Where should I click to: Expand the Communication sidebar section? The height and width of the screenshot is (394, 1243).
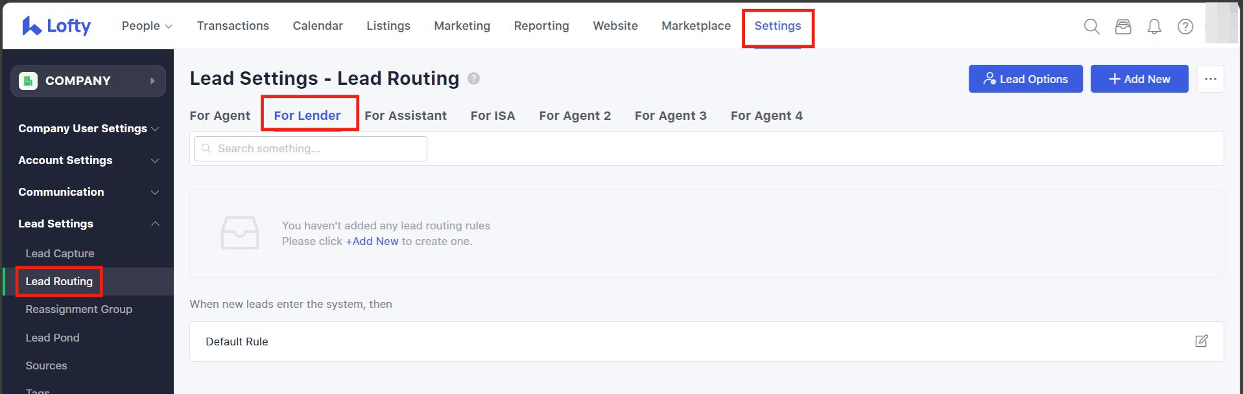pyautogui.click(x=88, y=192)
